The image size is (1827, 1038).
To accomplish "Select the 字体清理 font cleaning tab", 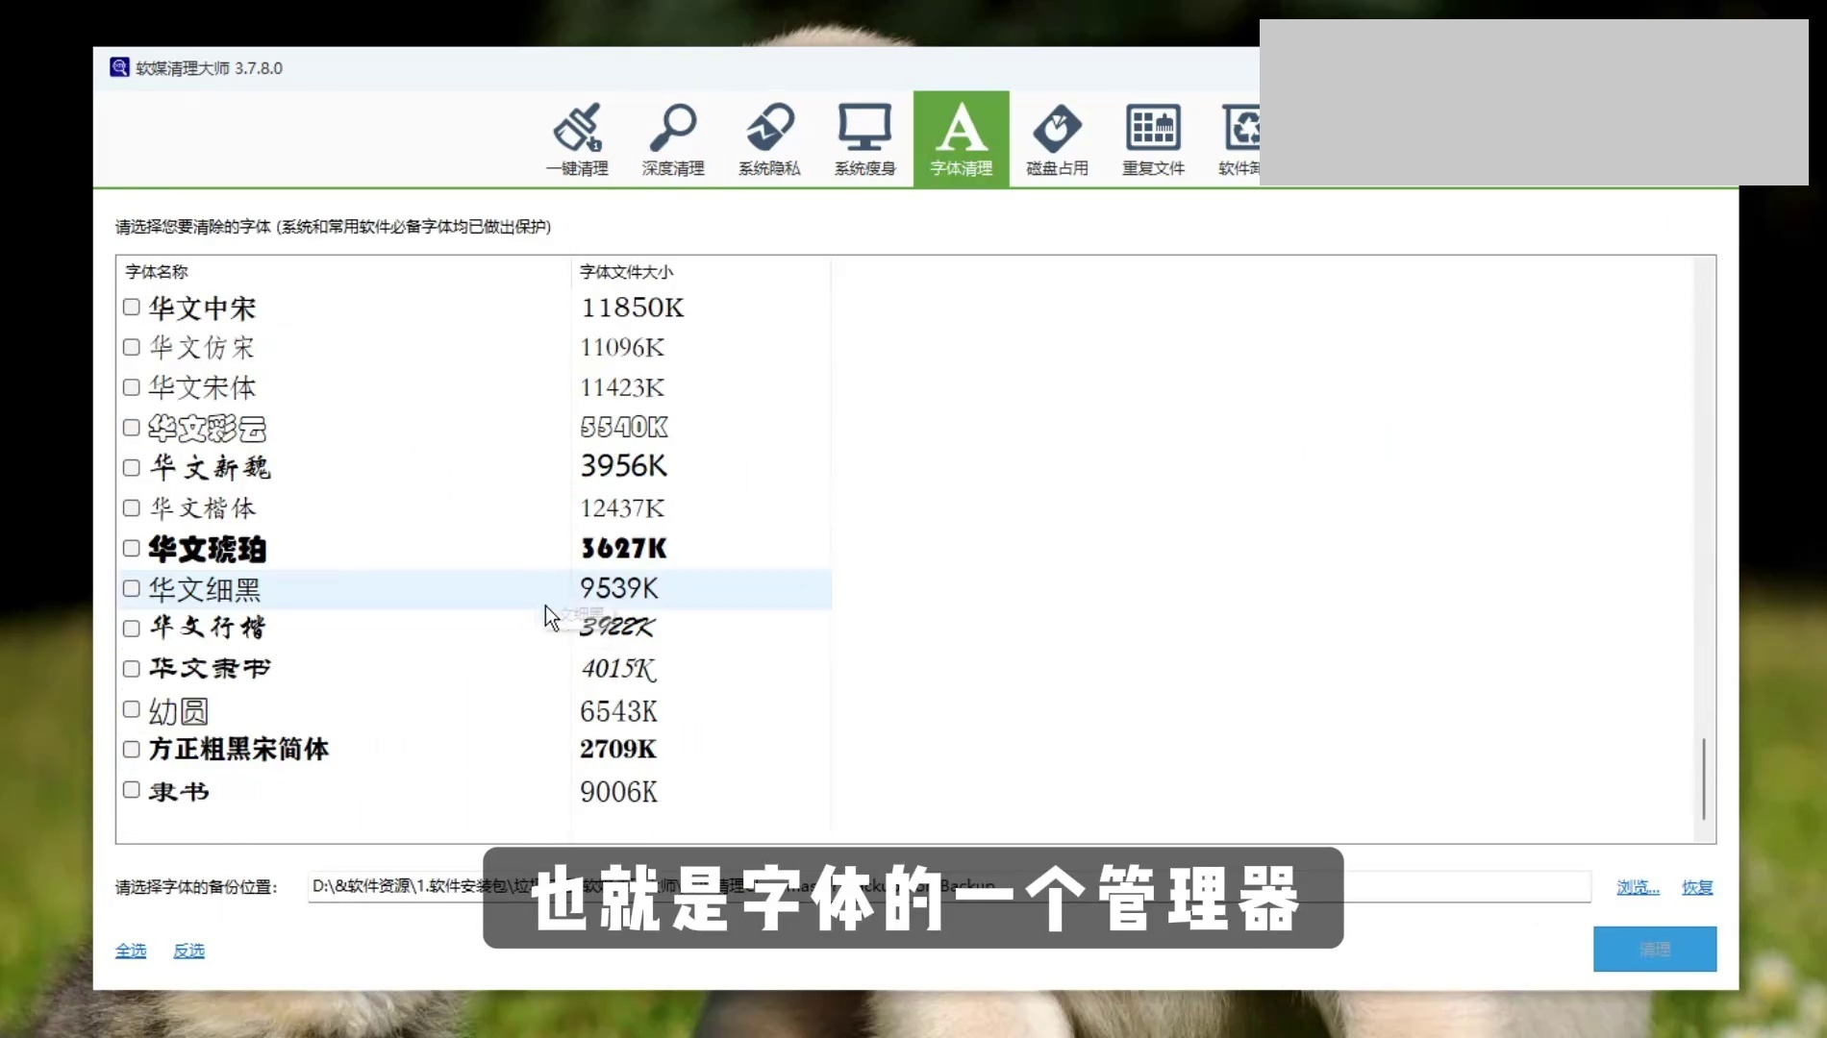I will 961,139.
